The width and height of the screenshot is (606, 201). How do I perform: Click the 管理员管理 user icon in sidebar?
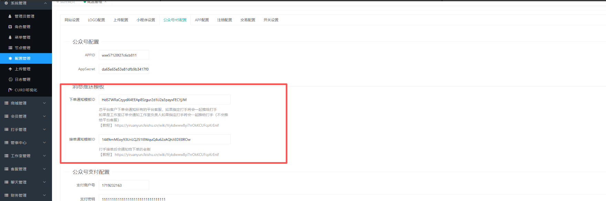(x=10, y=16)
